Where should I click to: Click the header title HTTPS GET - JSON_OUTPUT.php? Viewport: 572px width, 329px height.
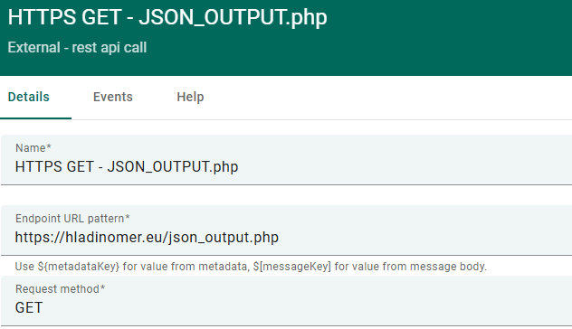[167, 17]
